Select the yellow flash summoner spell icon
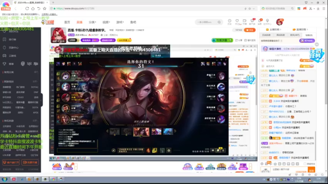The image size is (328, 184). [x=155, y=150]
